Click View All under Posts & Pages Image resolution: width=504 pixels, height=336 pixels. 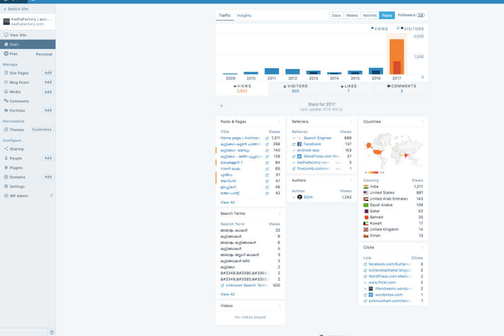click(228, 202)
